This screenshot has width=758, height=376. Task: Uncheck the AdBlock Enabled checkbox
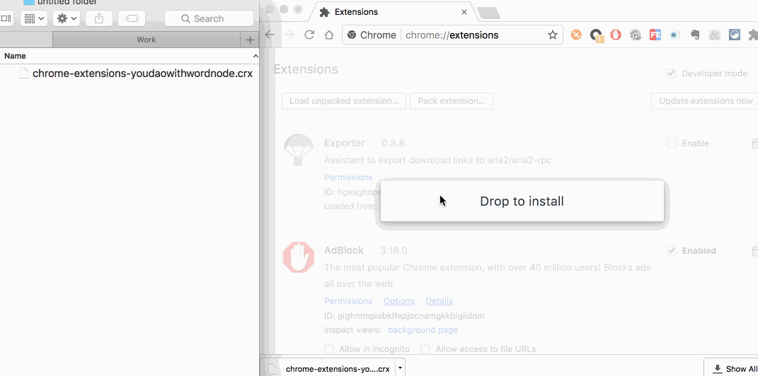[x=672, y=250]
